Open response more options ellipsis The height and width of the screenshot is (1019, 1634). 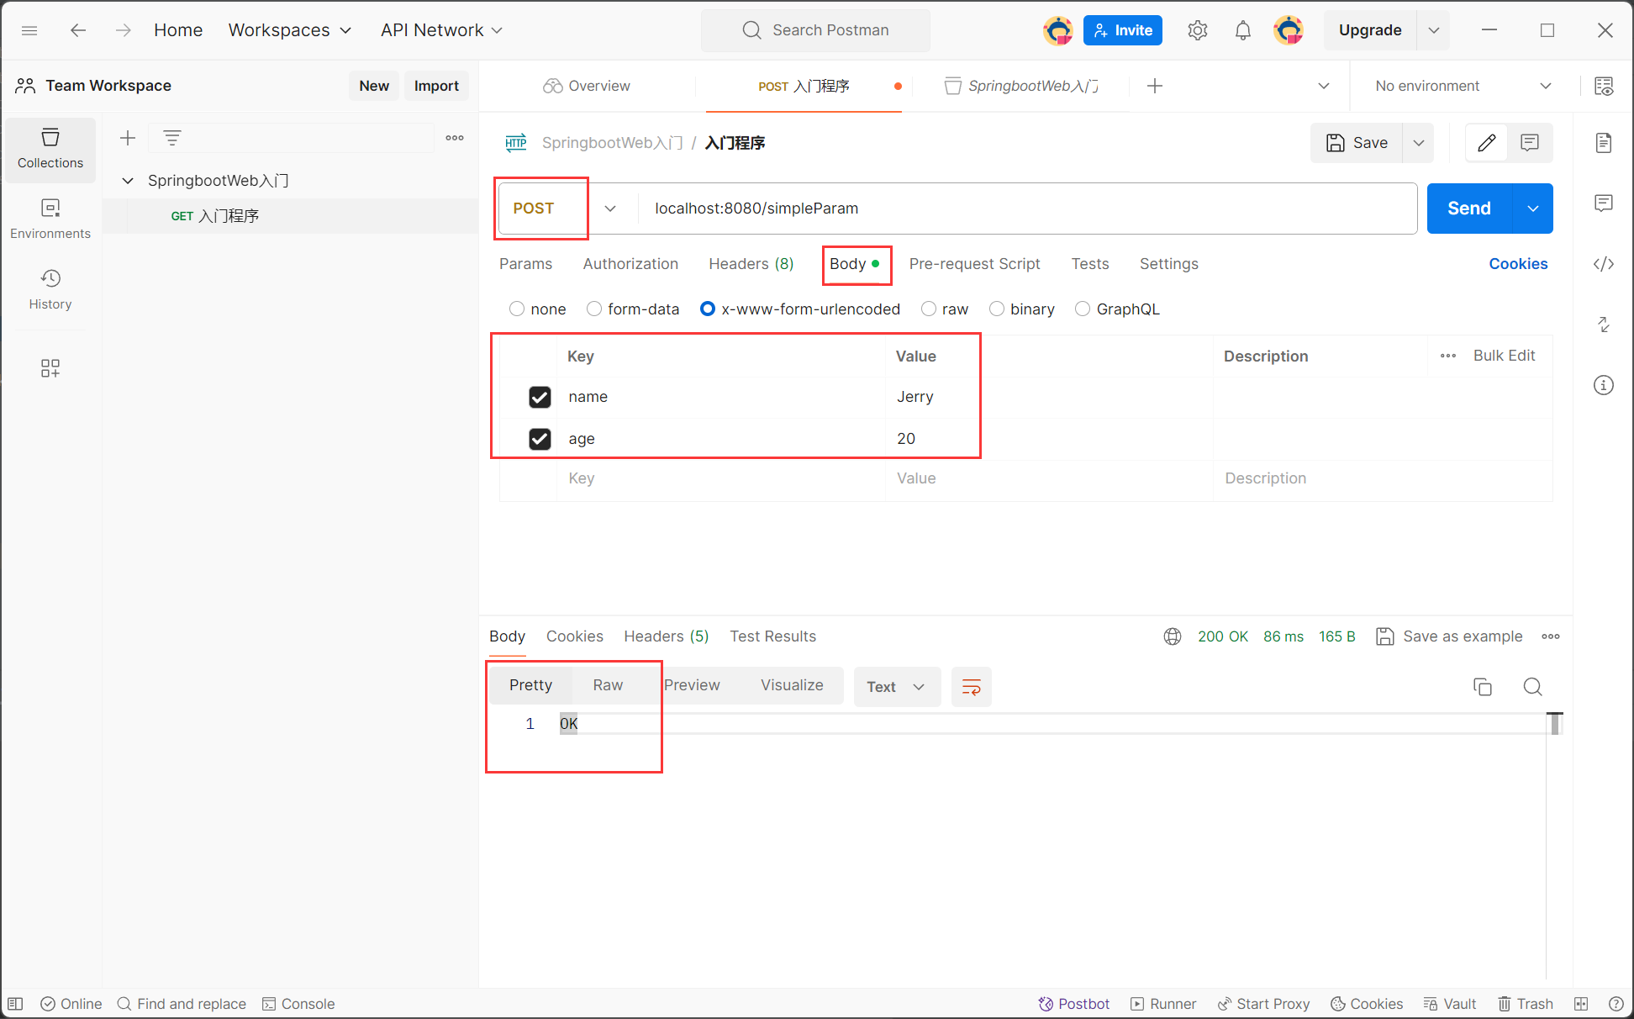1551,636
